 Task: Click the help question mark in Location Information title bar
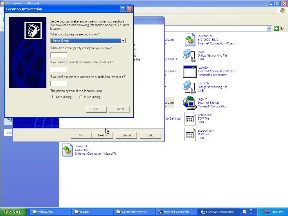click(x=123, y=9)
